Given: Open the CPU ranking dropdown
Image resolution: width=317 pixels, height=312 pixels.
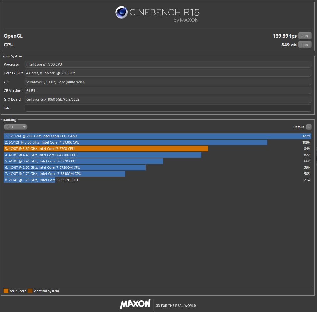Looking at the screenshot, I should [x=15, y=127].
